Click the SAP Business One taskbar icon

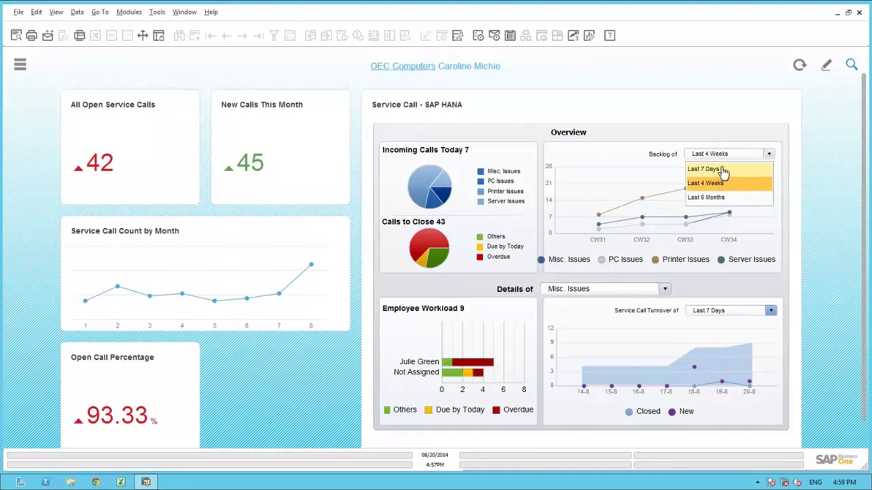[x=146, y=482]
